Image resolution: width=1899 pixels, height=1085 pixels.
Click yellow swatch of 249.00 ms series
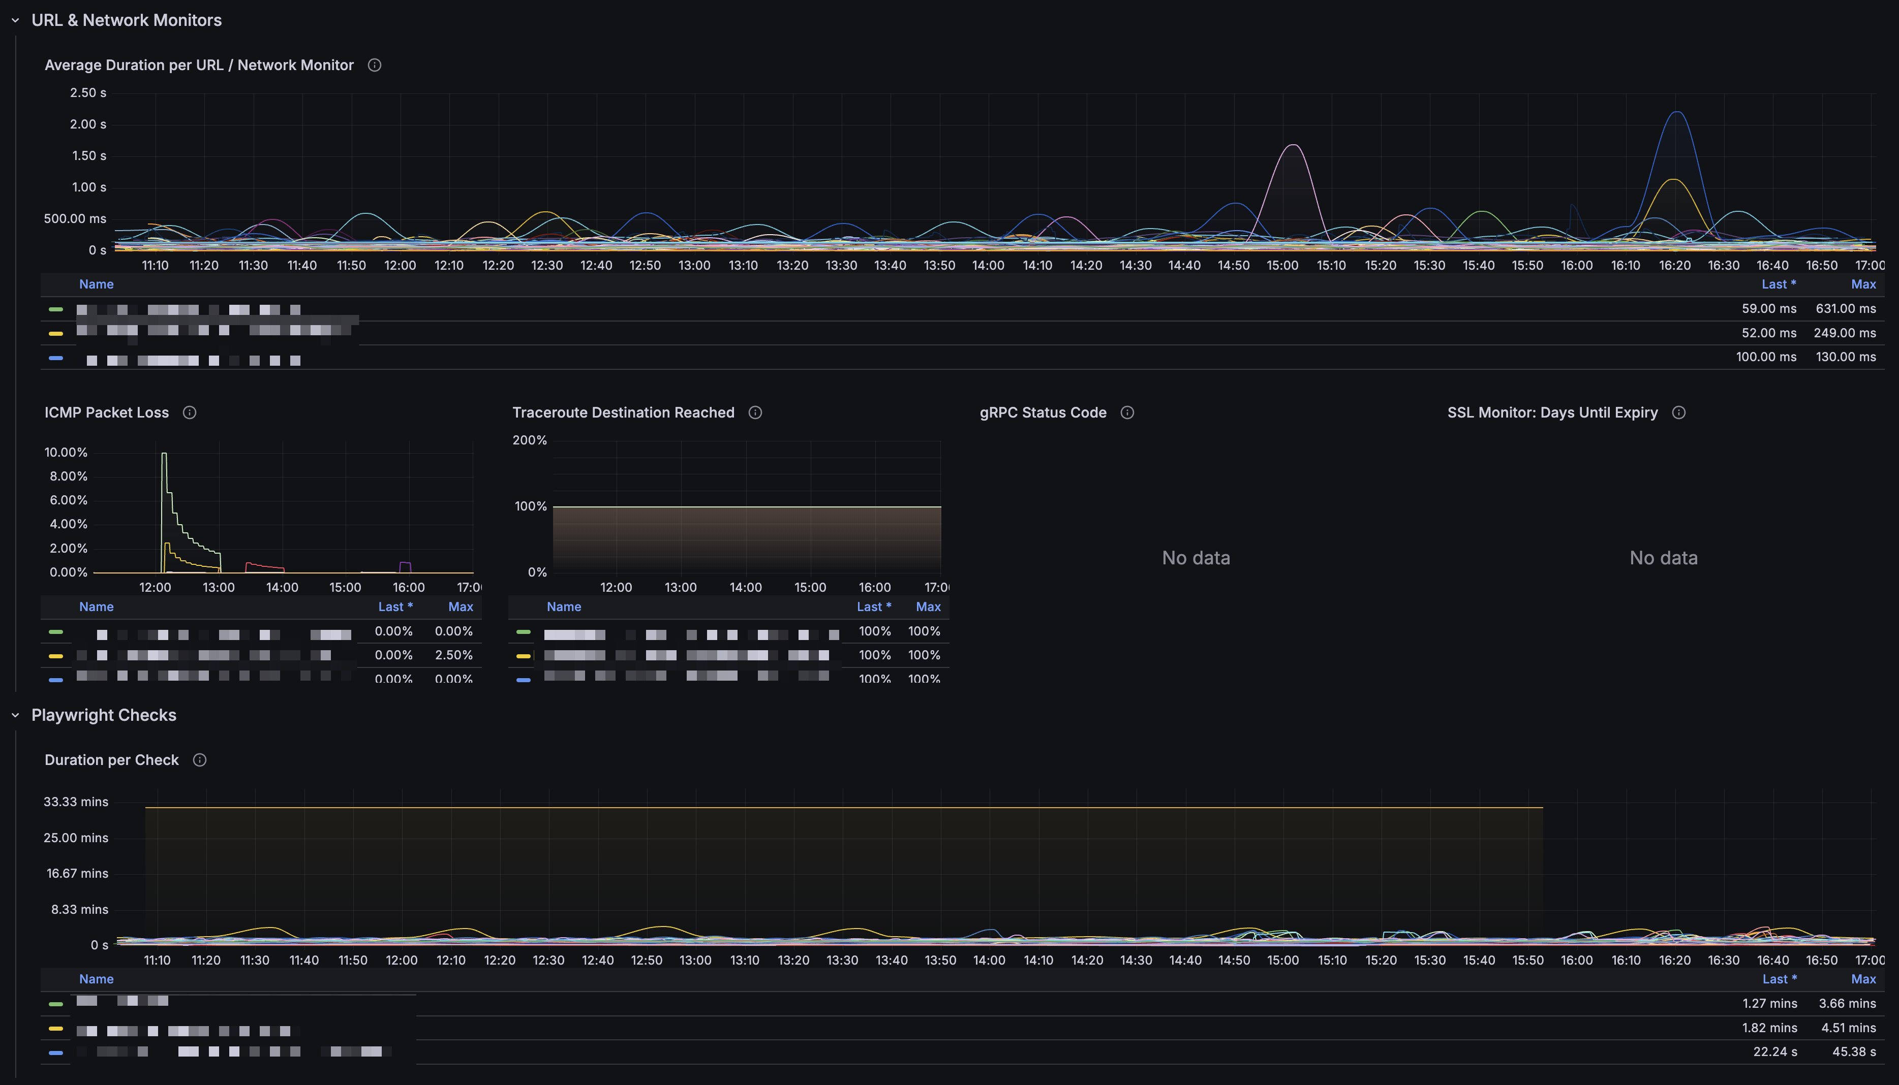click(x=56, y=334)
